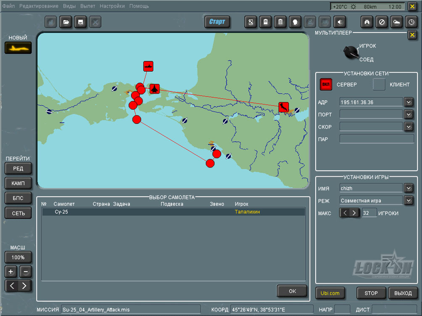Open the binoculars view tool
422x316 pixels.
point(367,22)
